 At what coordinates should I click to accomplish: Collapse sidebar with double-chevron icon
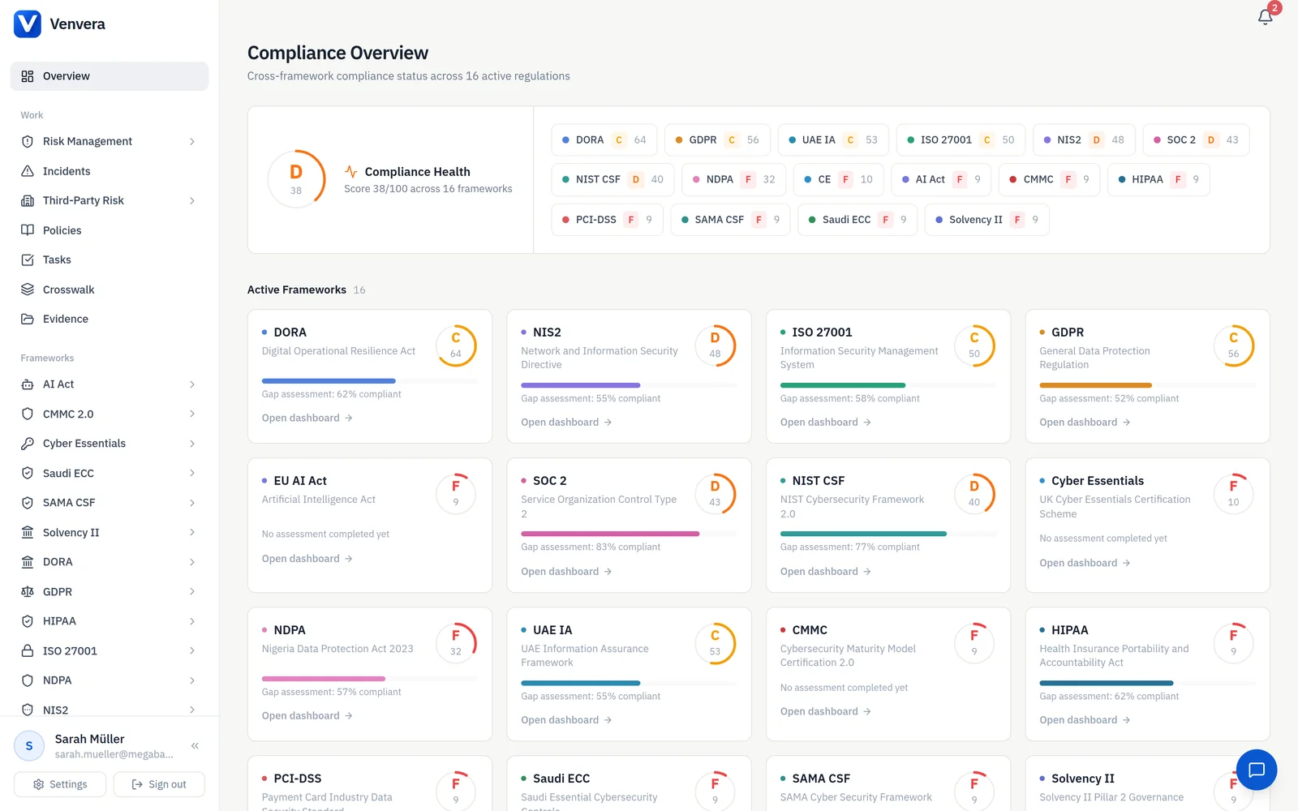195,745
